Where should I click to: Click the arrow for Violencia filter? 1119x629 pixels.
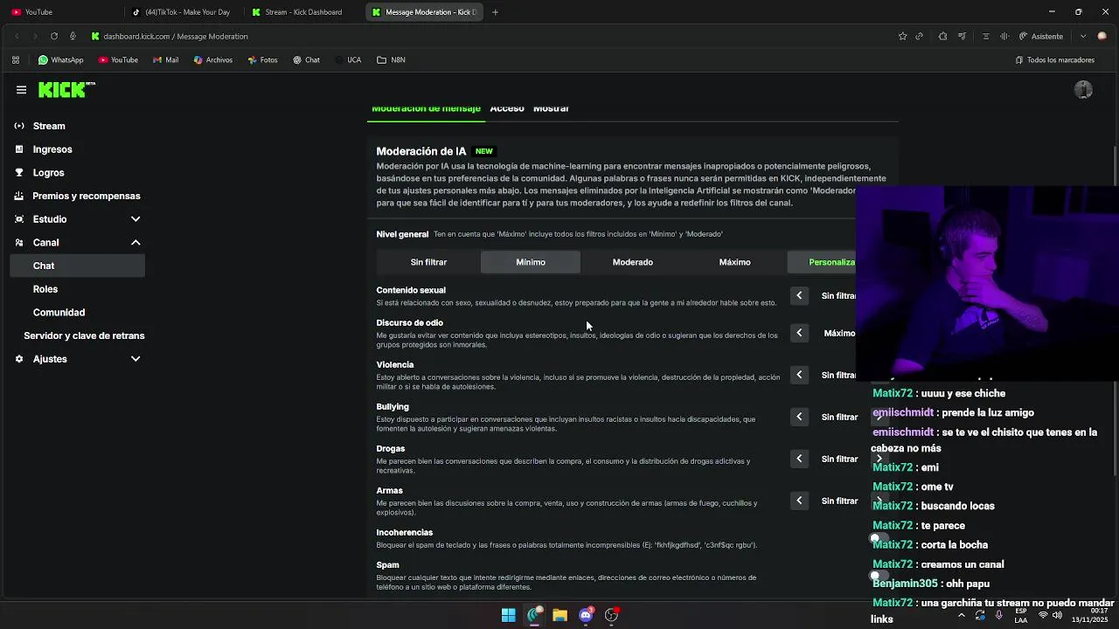click(799, 375)
